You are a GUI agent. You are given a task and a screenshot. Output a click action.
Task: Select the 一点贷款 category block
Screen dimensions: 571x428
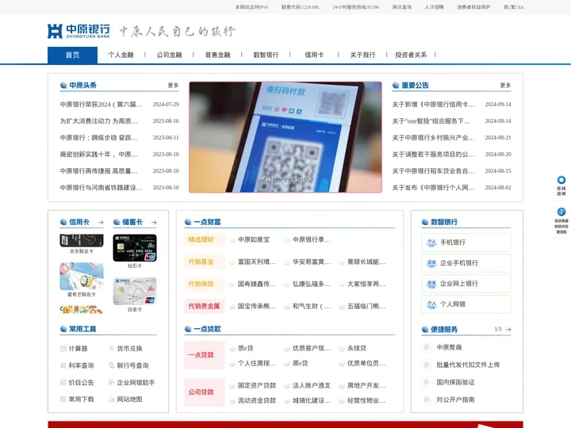click(x=205, y=355)
